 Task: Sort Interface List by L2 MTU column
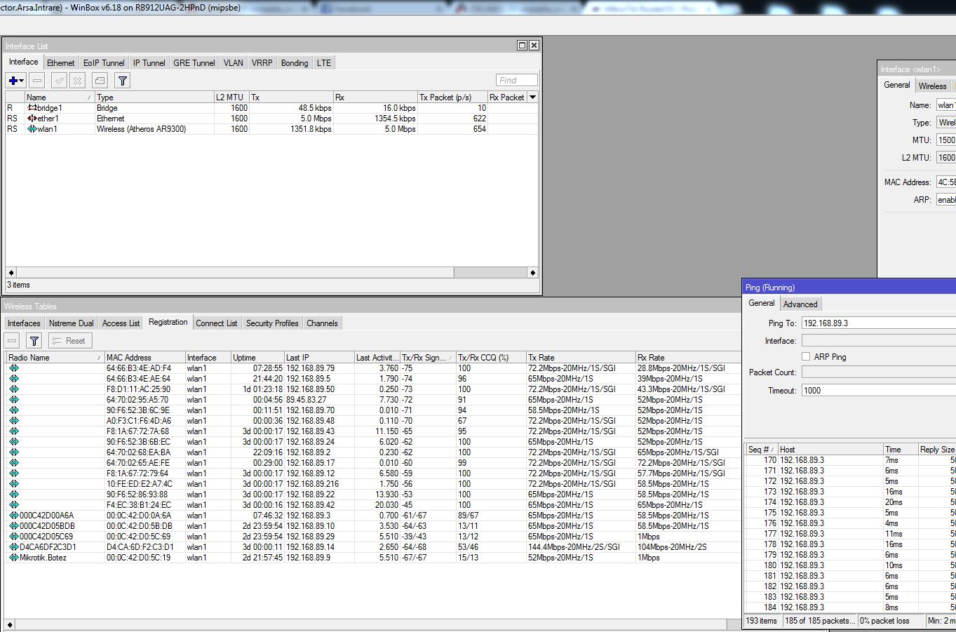click(x=231, y=98)
